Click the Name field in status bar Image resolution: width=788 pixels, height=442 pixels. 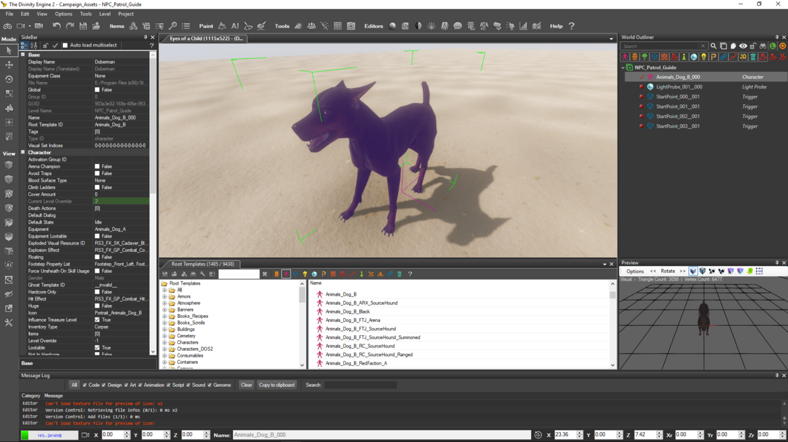coord(381,435)
